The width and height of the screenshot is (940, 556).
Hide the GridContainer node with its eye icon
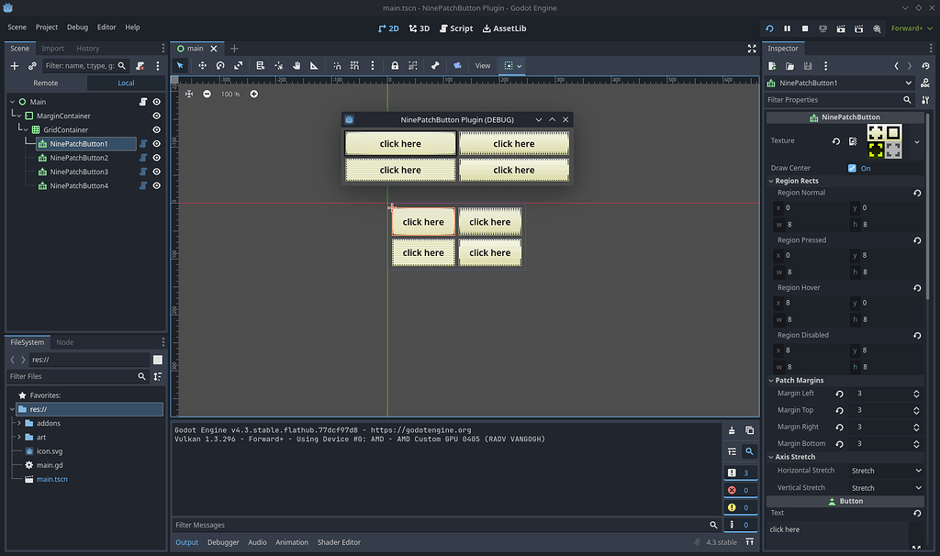pos(156,129)
